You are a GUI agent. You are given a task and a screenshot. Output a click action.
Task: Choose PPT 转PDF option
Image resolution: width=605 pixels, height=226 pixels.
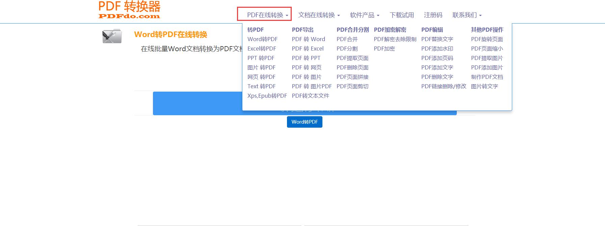click(x=261, y=58)
